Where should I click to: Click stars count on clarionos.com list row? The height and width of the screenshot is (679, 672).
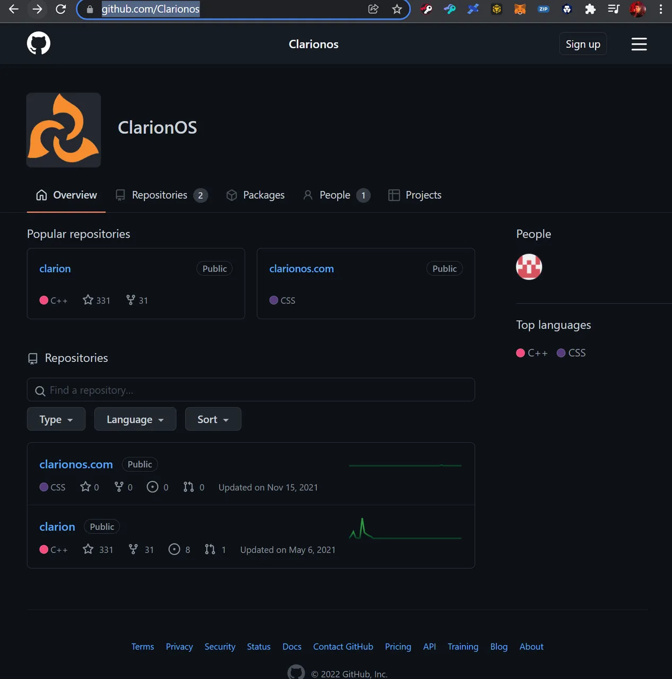[x=90, y=487]
